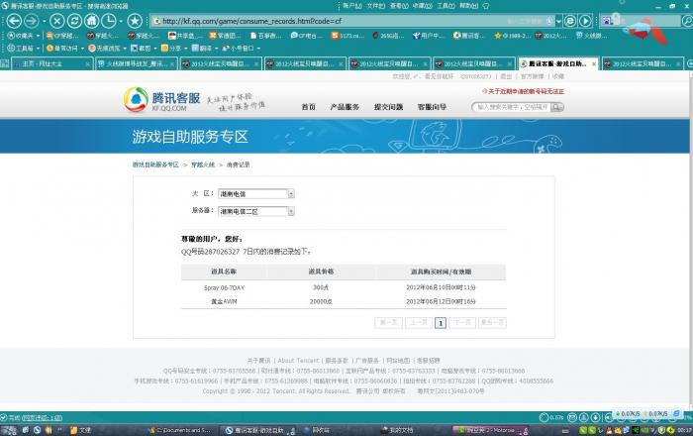Image resolution: width=693 pixels, height=436 pixels.
Task: Go forward with the Forward arrow
Action: 32,21
